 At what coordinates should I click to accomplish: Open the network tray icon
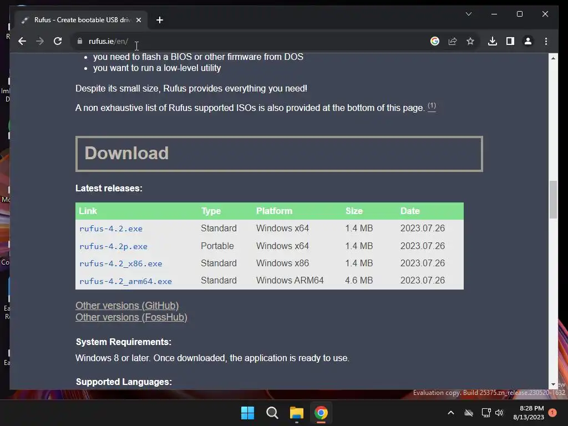[486, 413]
